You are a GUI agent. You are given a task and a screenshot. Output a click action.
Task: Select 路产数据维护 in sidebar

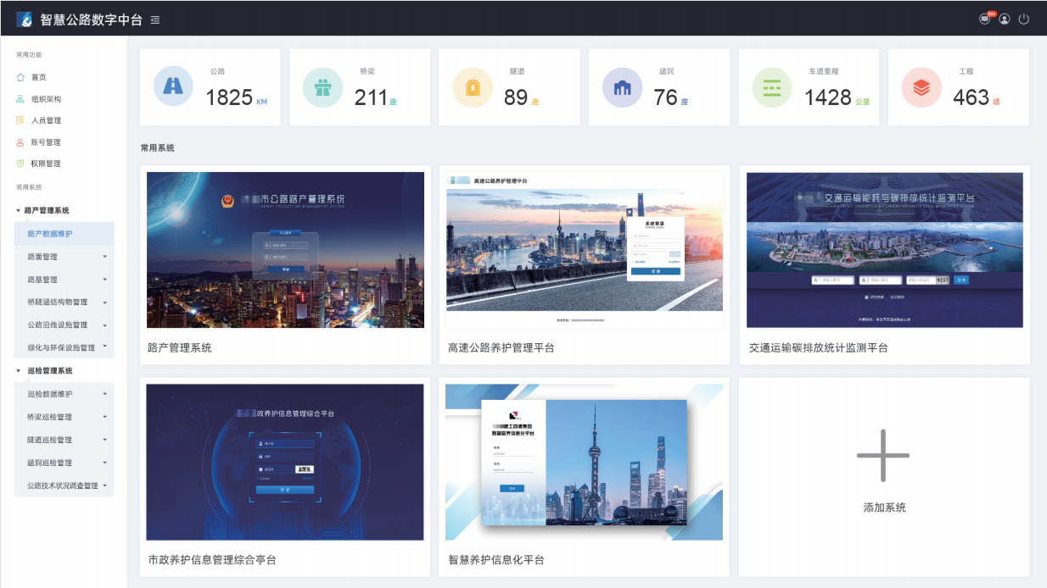(50, 234)
